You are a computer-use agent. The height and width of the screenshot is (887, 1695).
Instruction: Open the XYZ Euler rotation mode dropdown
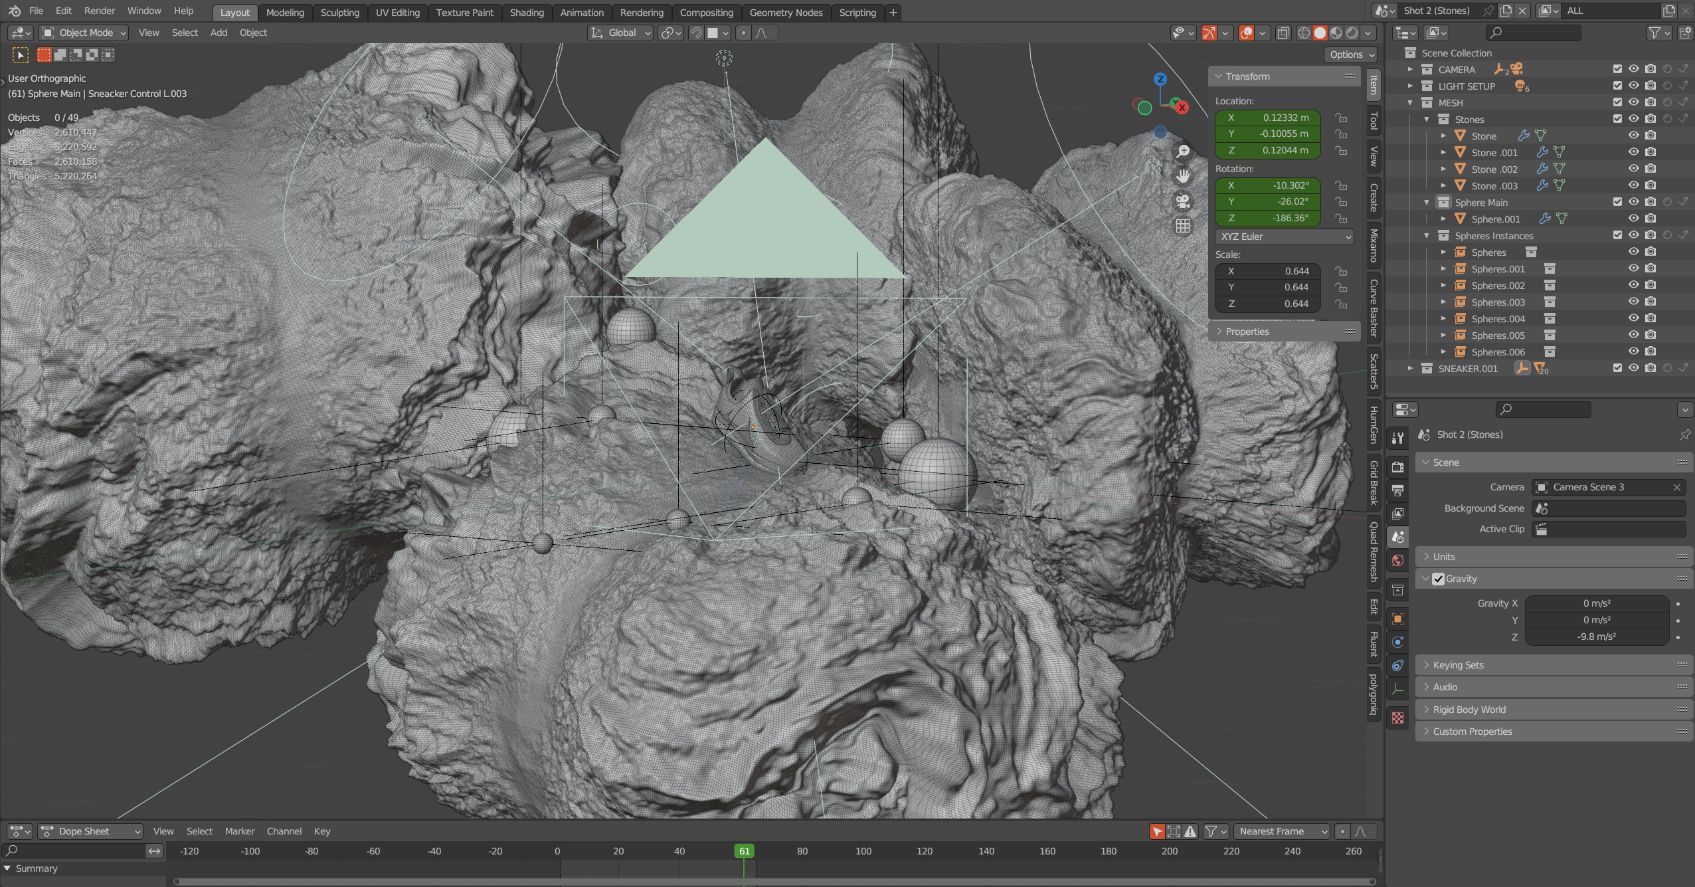point(1284,237)
